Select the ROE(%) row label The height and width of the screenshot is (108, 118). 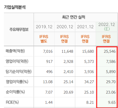pos(12,102)
